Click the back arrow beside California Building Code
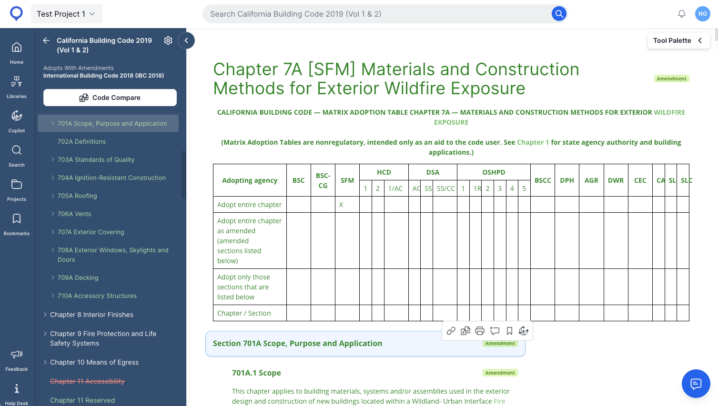The image size is (718, 406). point(46,40)
